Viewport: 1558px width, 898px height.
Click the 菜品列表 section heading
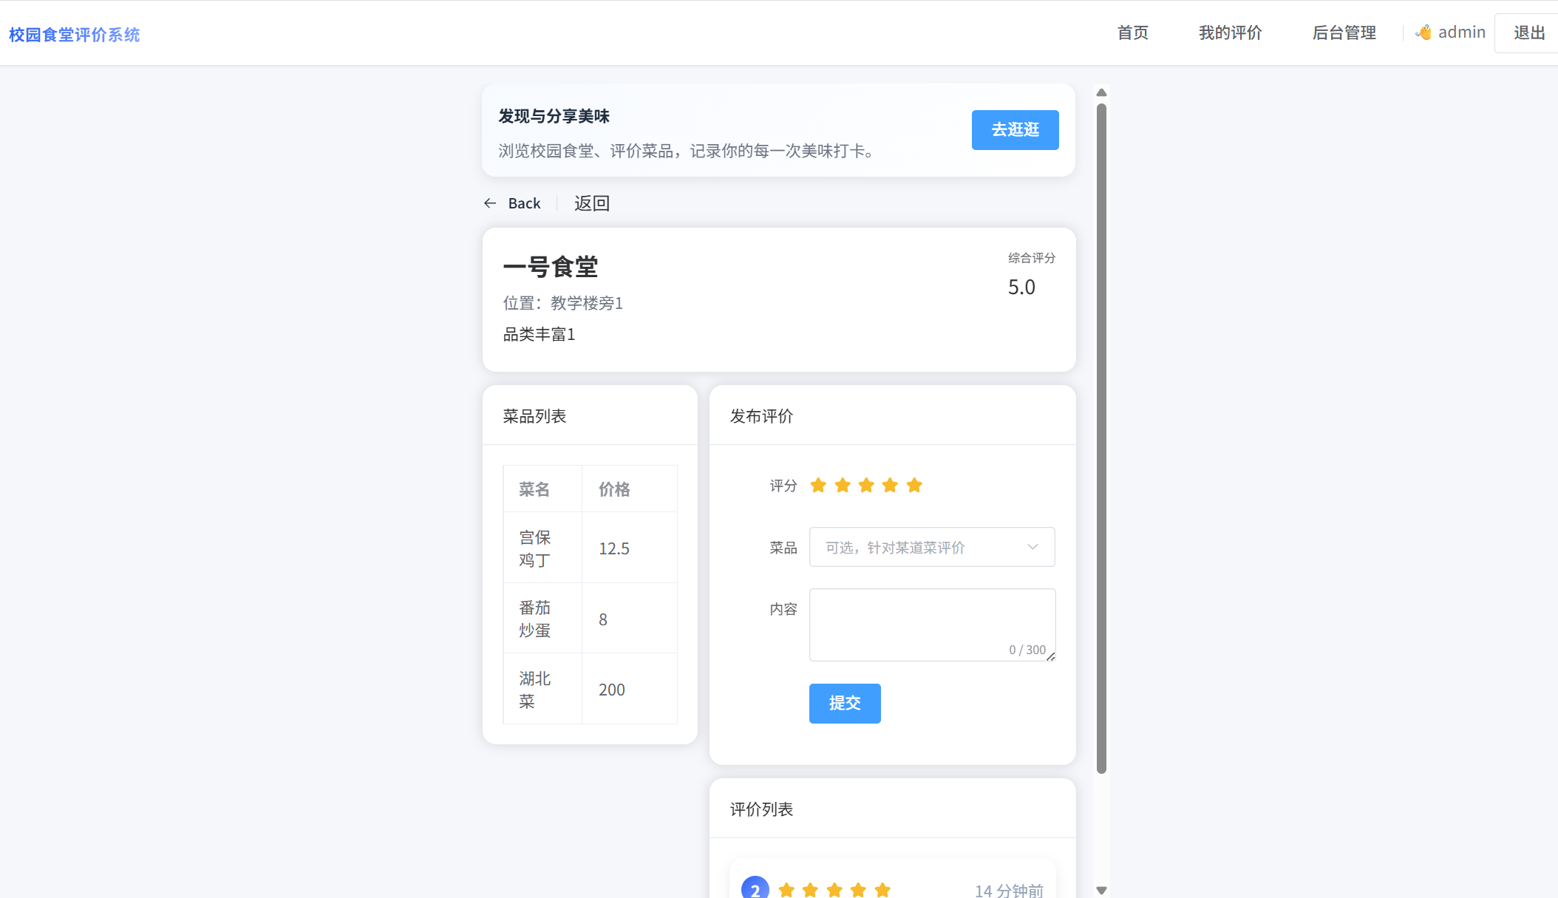(534, 416)
